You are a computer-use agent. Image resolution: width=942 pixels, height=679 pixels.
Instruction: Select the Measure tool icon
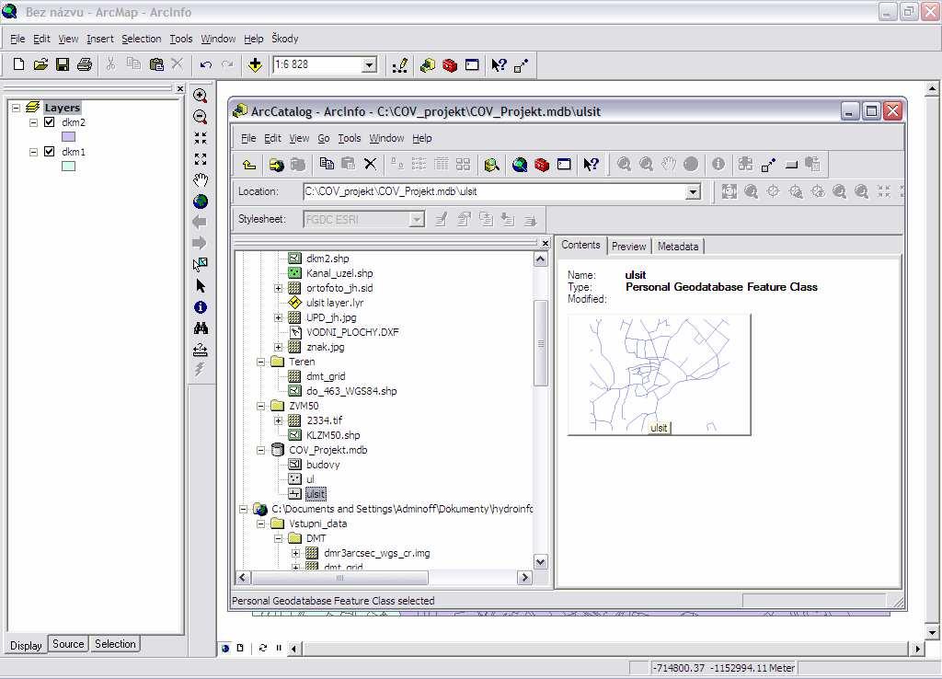click(x=200, y=349)
